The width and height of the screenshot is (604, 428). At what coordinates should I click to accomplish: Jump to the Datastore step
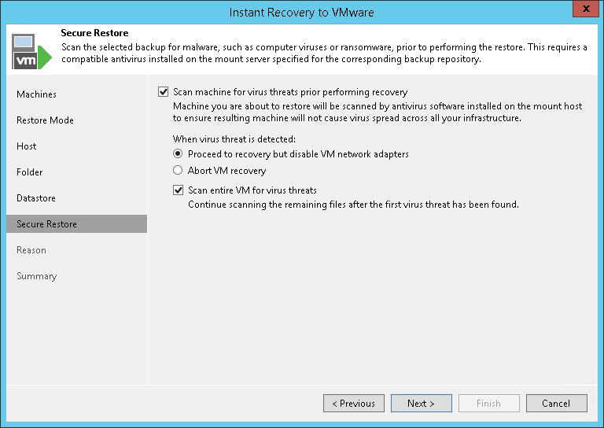36,198
